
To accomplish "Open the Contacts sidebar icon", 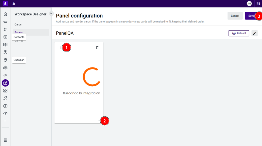I will (x=5, y=37).
